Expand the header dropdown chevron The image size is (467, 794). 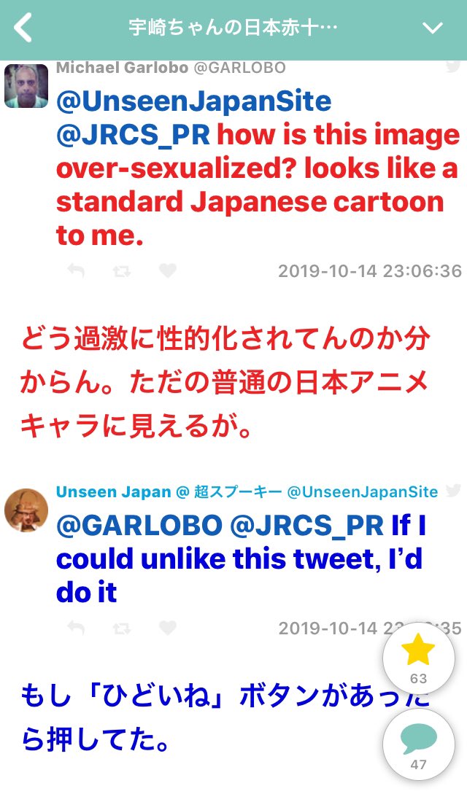click(x=433, y=28)
